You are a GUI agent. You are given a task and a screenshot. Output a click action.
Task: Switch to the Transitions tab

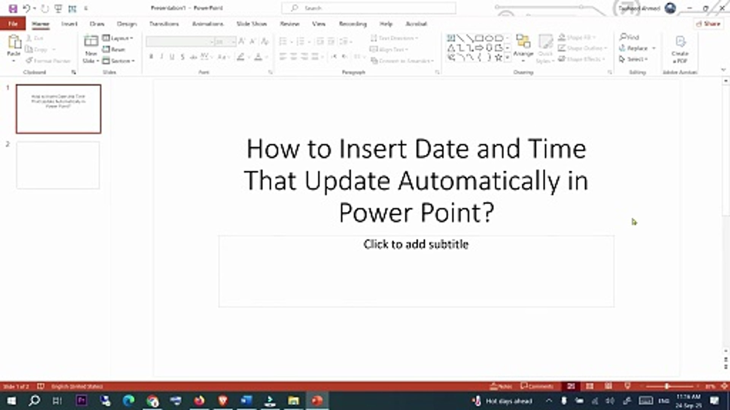click(164, 24)
